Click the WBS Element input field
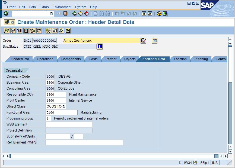The height and width of the screenshot is (168, 235). [69, 124]
